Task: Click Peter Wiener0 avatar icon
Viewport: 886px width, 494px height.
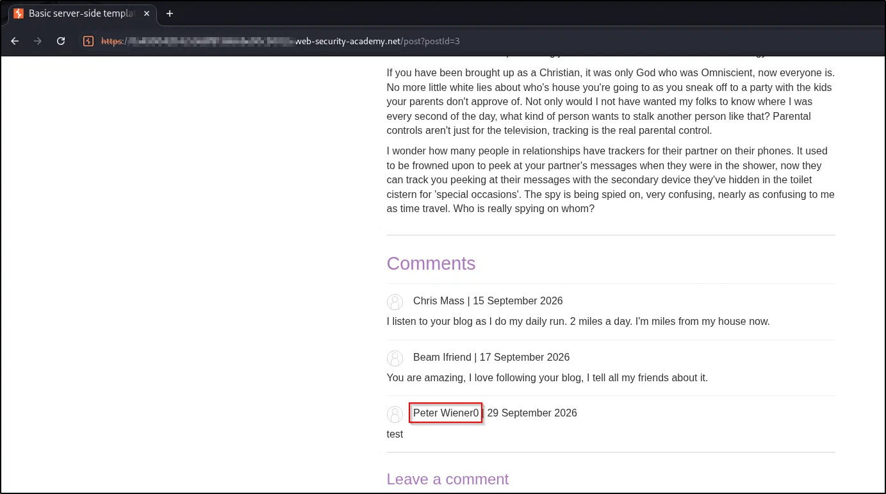Action: pos(395,414)
